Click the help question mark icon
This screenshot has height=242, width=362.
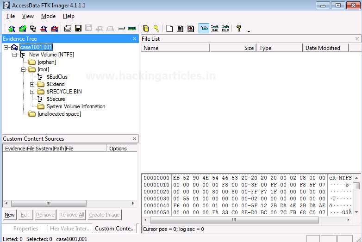coord(239,28)
